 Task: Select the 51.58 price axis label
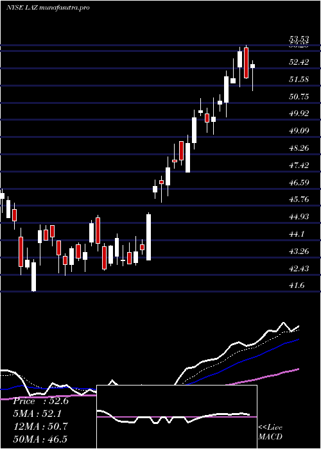tap(299, 80)
